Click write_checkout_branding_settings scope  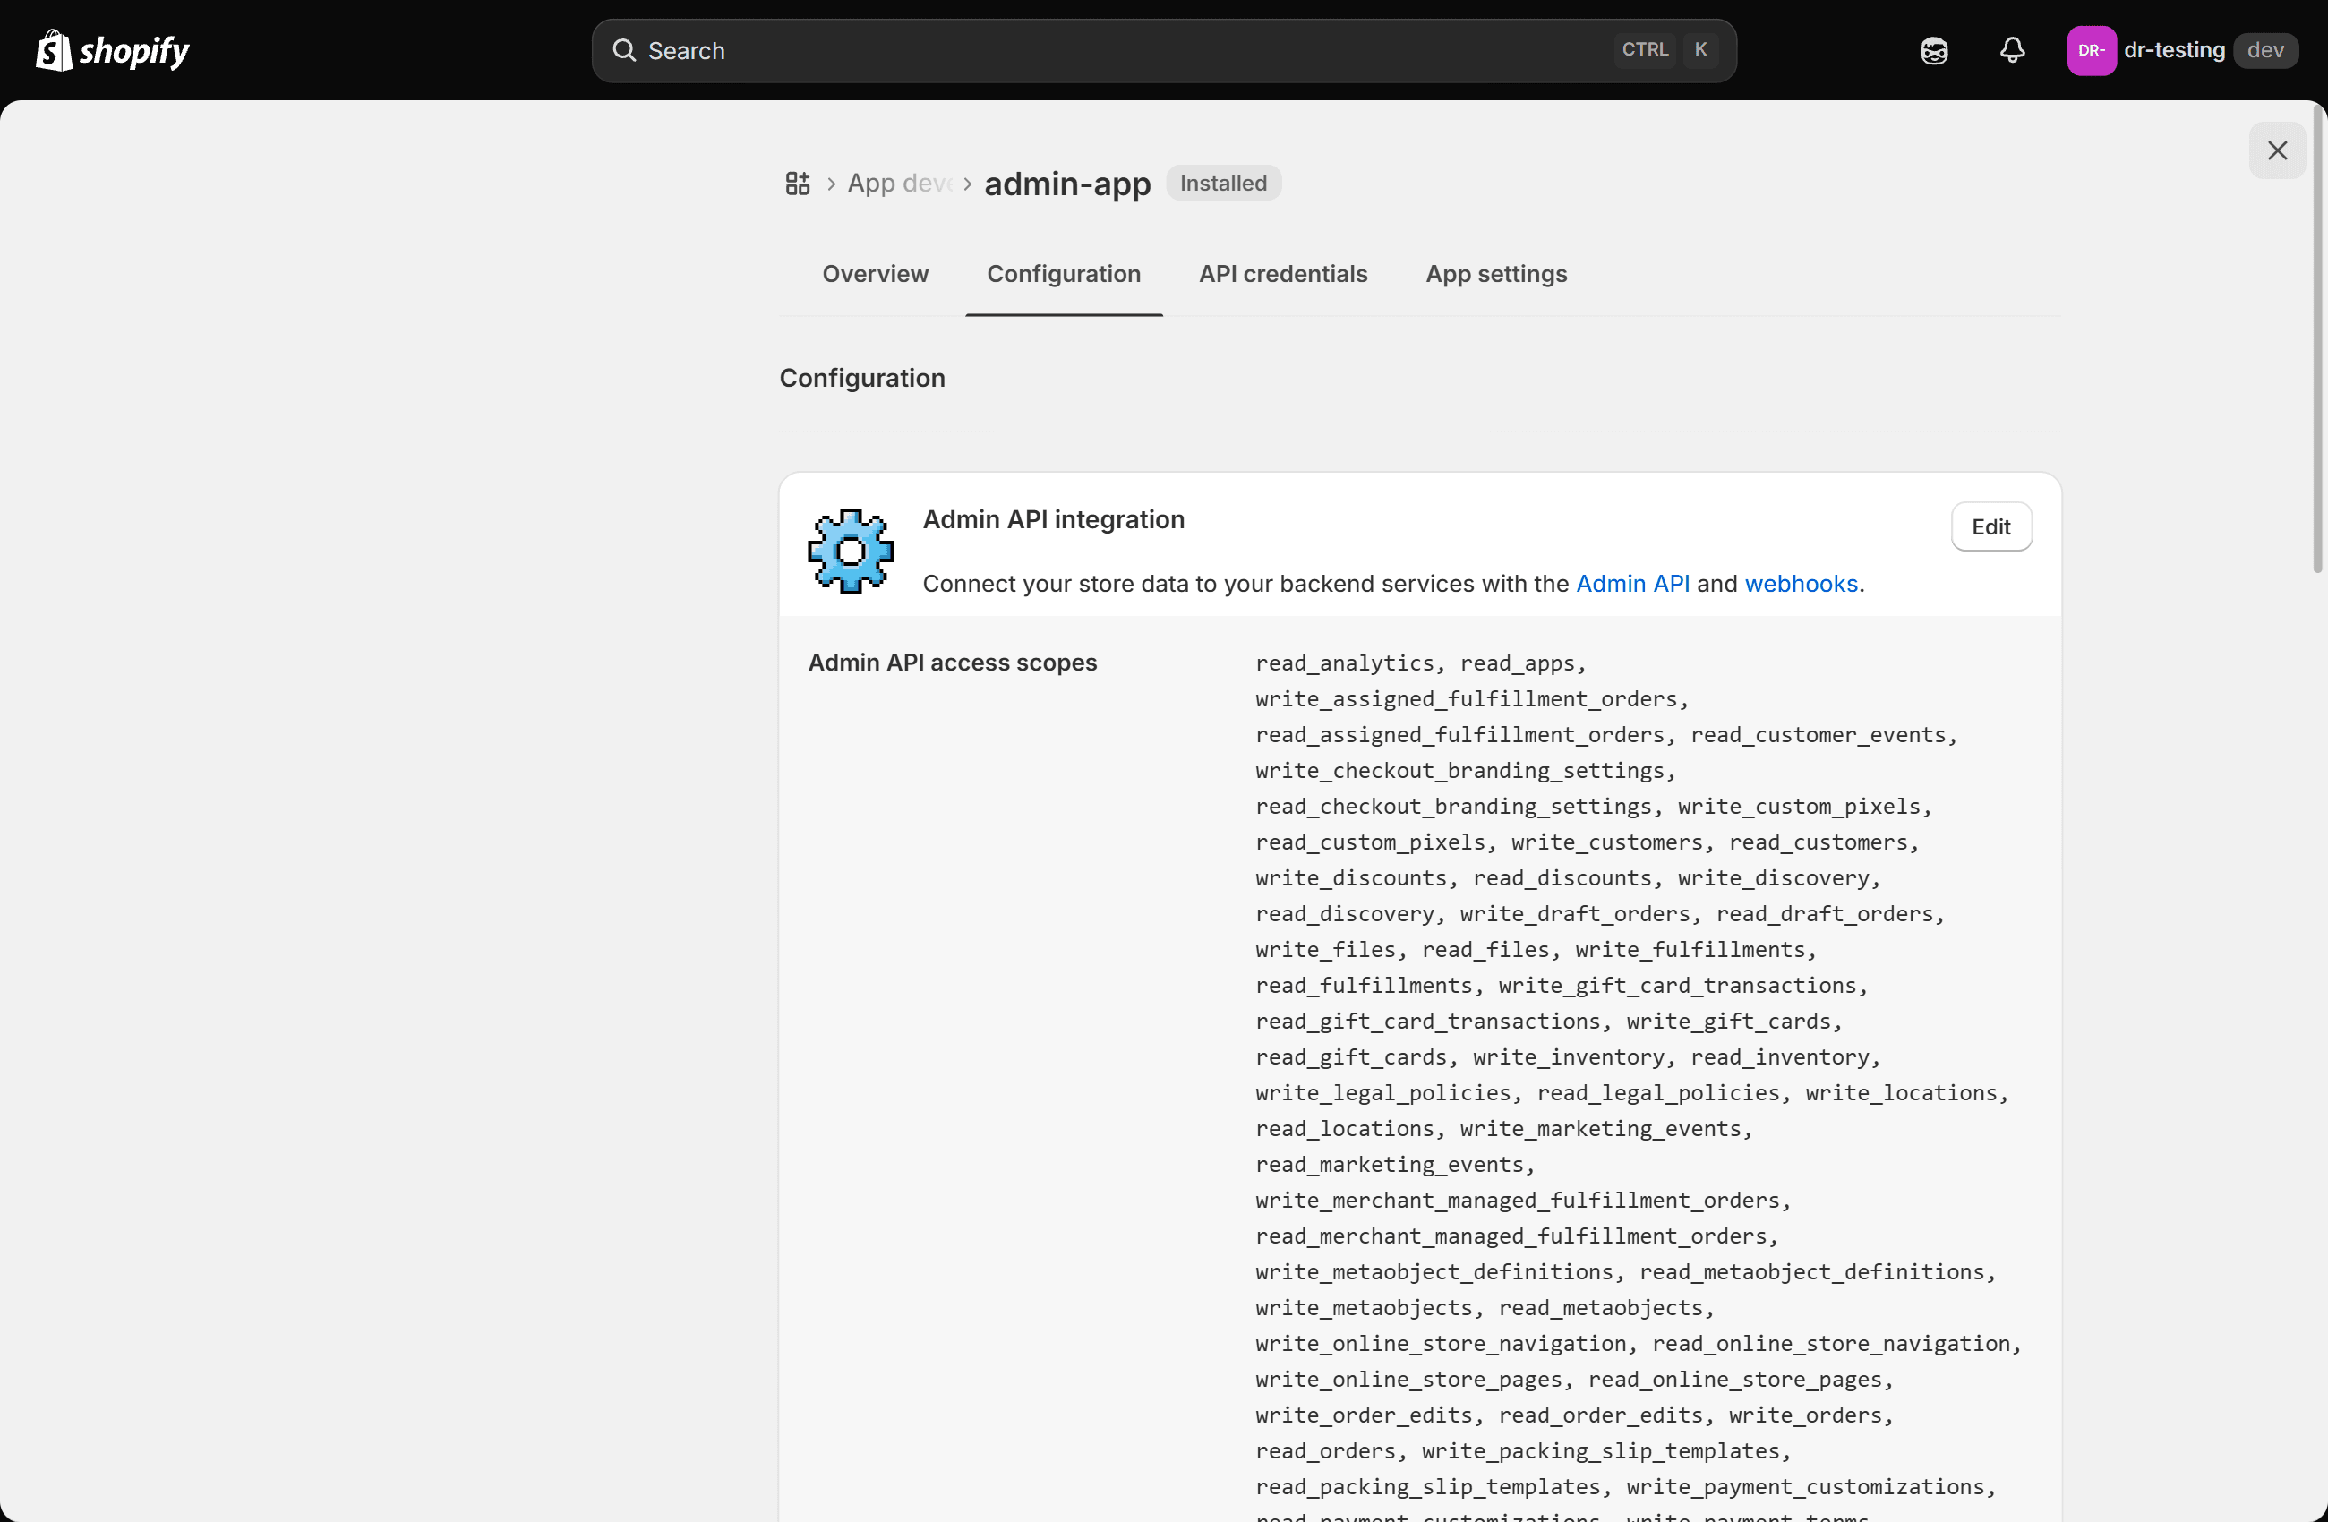[x=1459, y=771]
